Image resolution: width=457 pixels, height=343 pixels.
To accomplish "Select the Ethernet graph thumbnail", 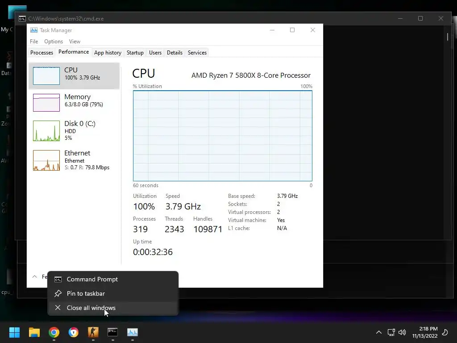I will 46,160.
